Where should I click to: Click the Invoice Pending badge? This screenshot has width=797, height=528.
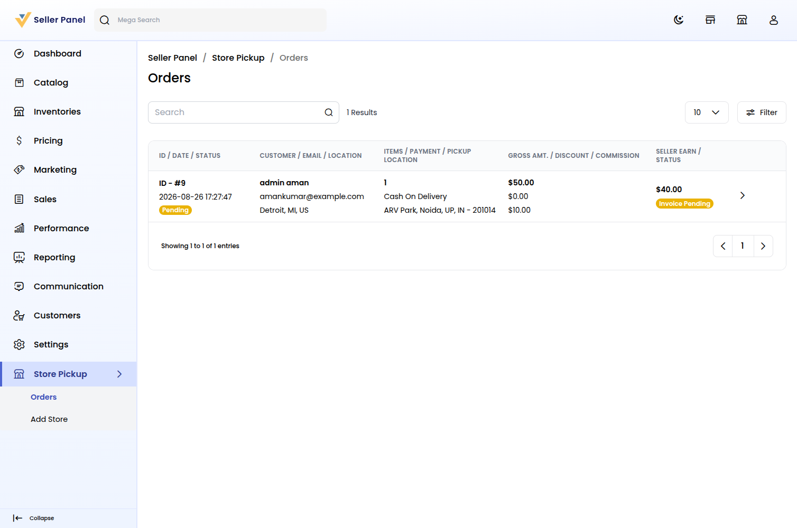[x=684, y=204]
